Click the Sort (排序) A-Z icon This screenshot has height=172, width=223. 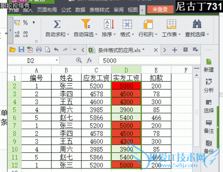(x=109, y=24)
